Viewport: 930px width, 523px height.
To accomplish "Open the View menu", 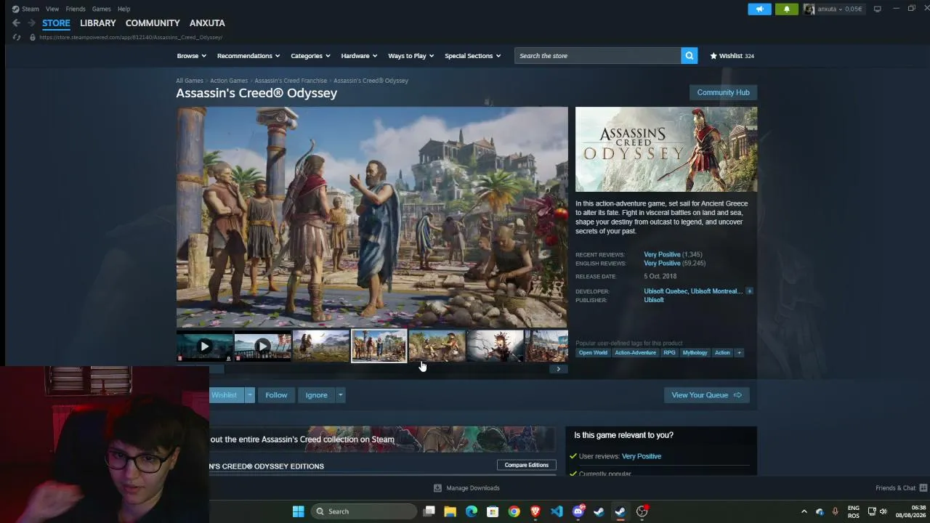I will coord(52,9).
